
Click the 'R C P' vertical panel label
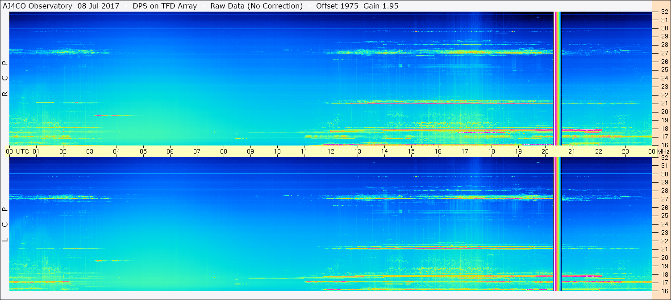click(x=5, y=78)
